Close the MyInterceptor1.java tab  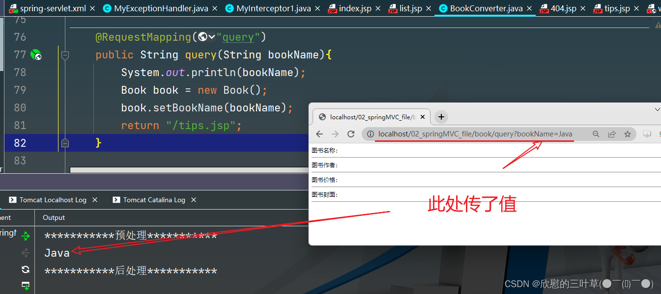click(x=317, y=9)
